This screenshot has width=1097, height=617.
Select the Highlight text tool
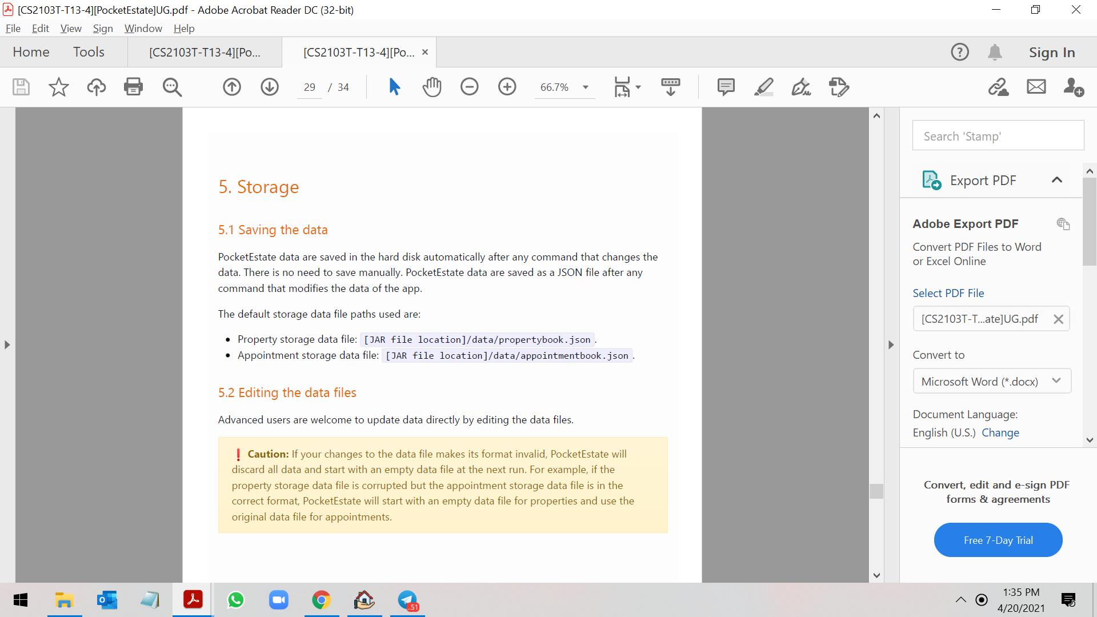click(763, 87)
